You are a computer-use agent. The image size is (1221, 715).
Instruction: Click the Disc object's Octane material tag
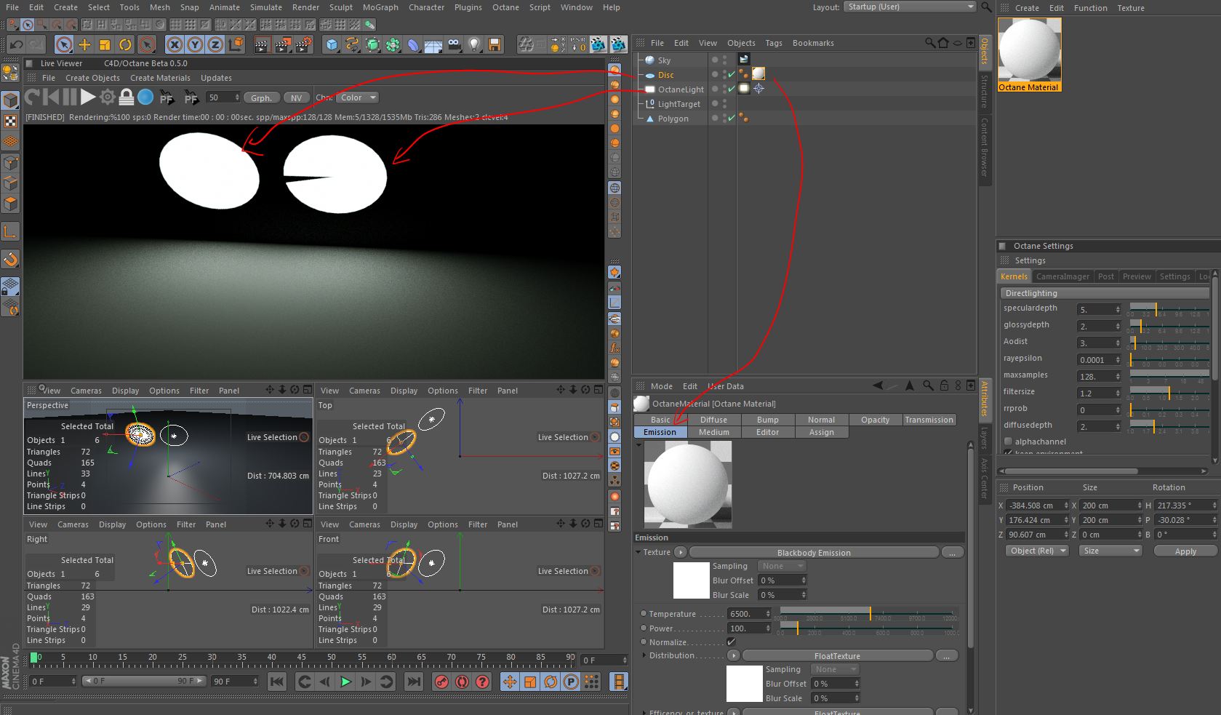(x=758, y=74)
